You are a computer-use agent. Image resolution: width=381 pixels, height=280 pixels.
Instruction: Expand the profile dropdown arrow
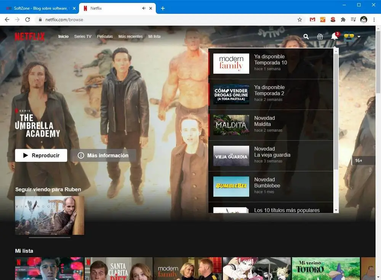(359, 37)
